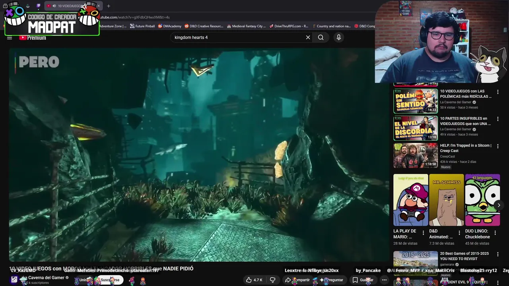Start voice search with microphone icon
509x286 pixels.
tap(339, 37)
